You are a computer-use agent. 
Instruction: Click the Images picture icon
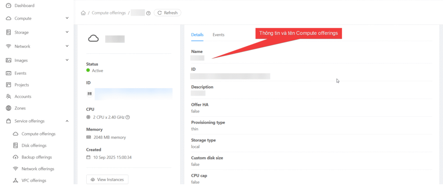click(x=9, y=60)
